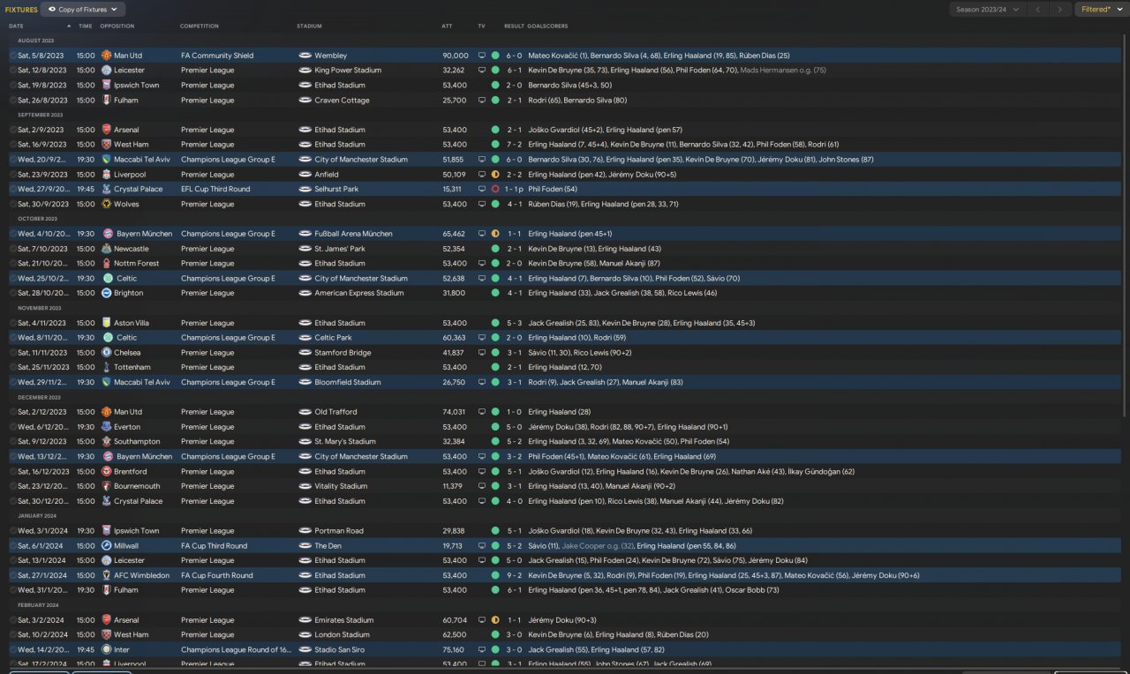1130x674 pixels.
Task: Click the Tottenham club badge
Action: pos(106,367)
